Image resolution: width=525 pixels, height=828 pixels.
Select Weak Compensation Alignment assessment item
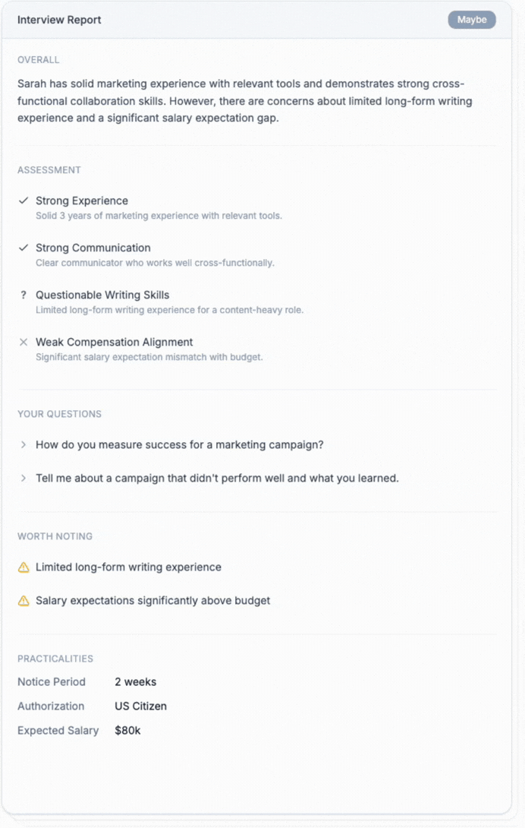114,342
